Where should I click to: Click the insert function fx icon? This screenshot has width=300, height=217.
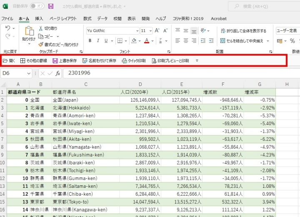[x=57, y=73]
